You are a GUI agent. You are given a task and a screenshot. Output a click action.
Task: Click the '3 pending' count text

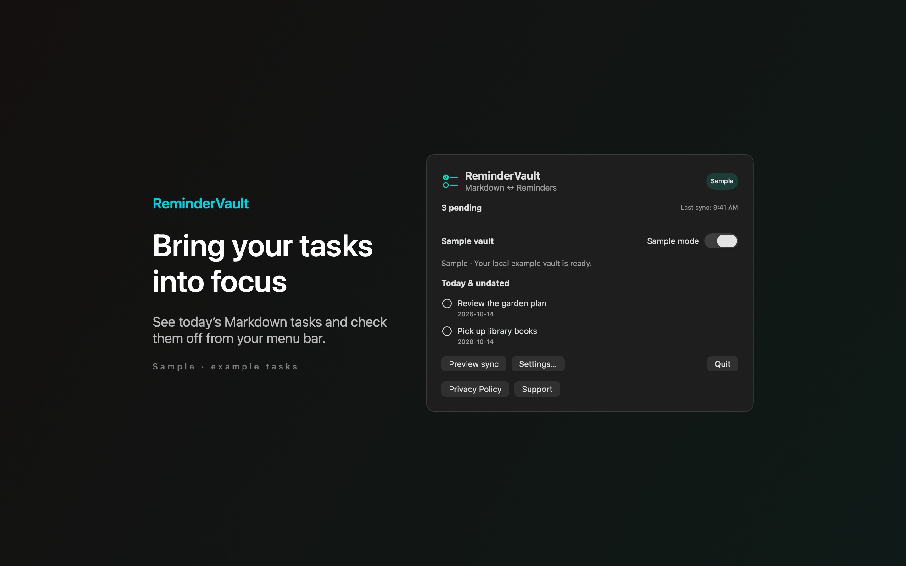coord(461,208)
